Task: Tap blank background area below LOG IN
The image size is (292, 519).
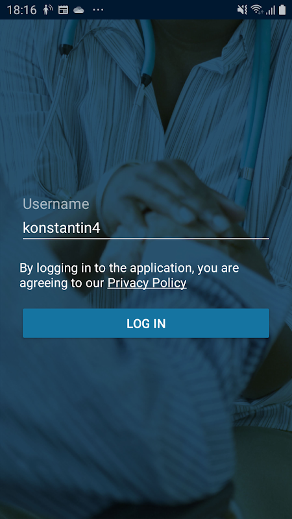Action: [145, 414]
